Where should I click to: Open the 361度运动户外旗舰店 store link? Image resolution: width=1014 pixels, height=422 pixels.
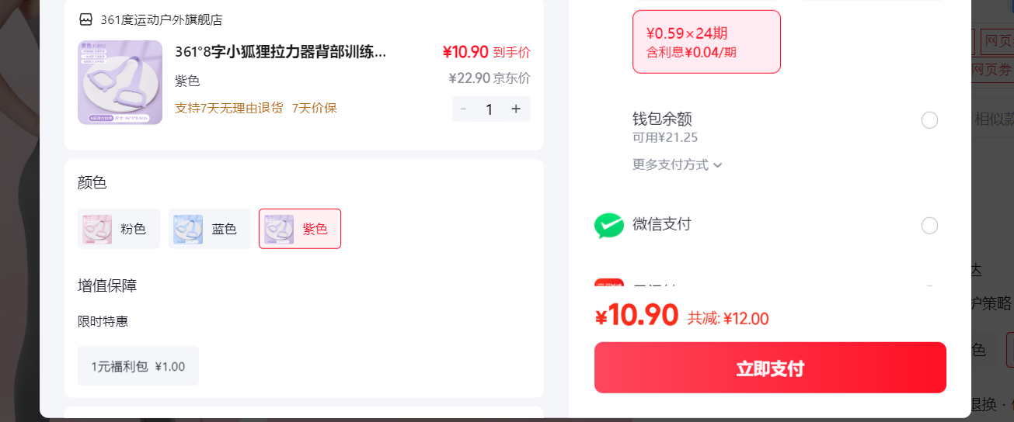tap(161, 19)
